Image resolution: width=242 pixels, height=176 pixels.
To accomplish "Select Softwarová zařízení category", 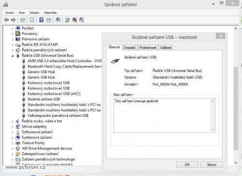I will pyautogui.click(x=37, y=132).
